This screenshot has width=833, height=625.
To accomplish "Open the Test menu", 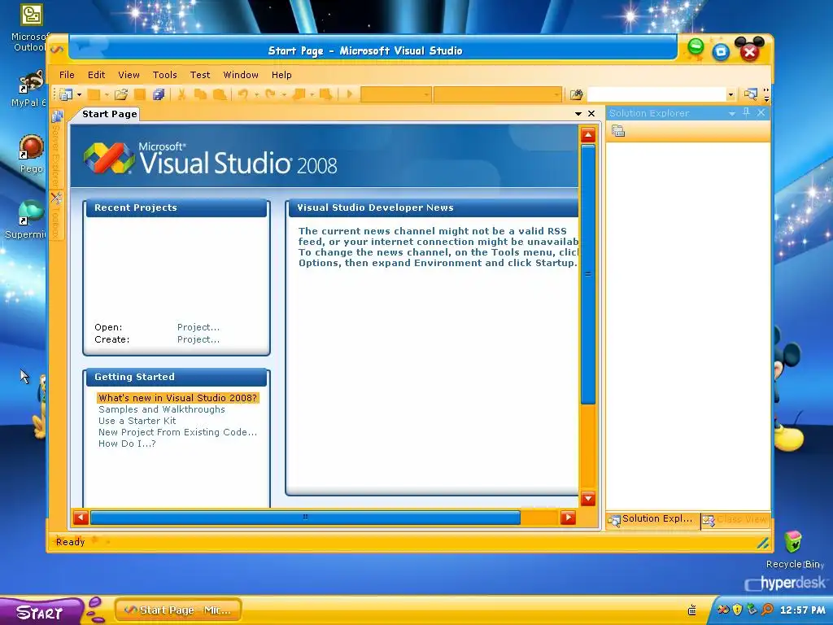I will point(200,75).
